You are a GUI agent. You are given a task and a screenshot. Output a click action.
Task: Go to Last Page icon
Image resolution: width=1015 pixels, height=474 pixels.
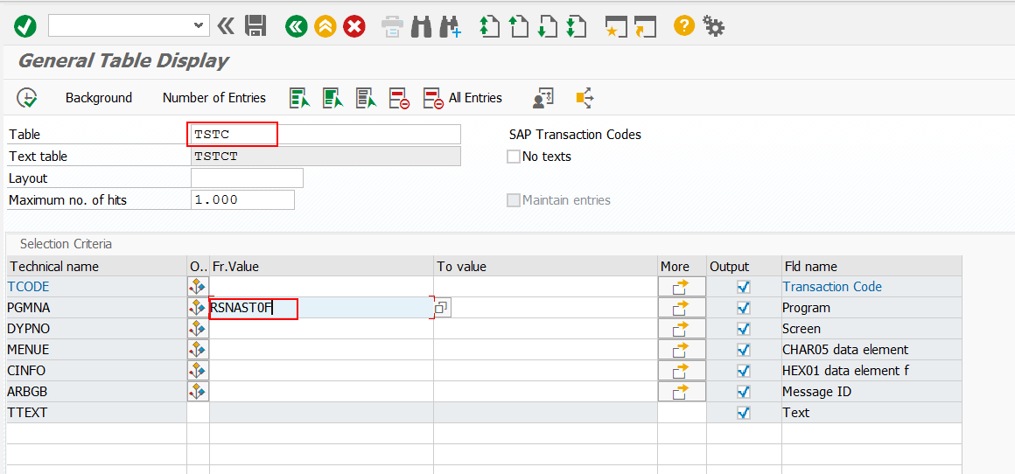click(x=576, y=26)
